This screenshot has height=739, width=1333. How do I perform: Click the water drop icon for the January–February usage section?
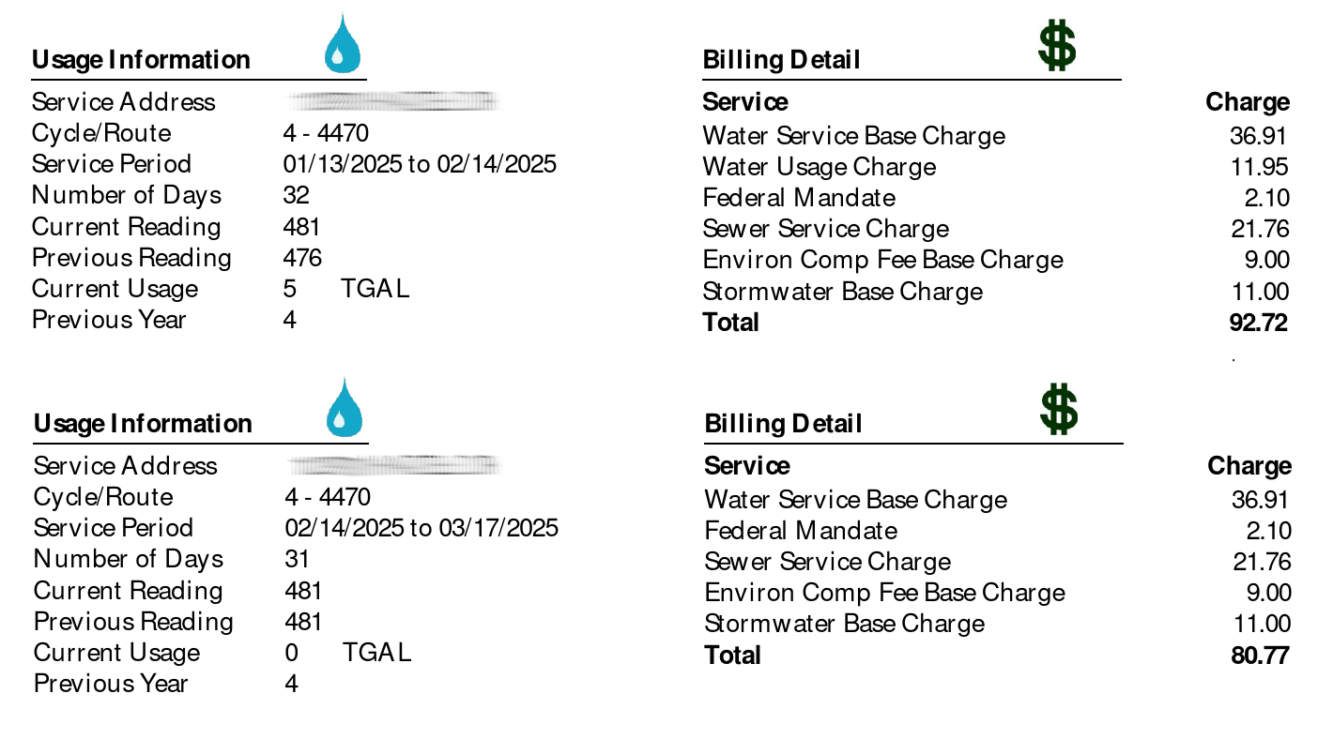click(x=342, y=45)
